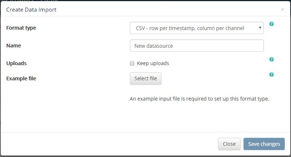The width and height of the screenshot is (291, 157).
Task: Click the Example file label
Action: tap(21, 78)
